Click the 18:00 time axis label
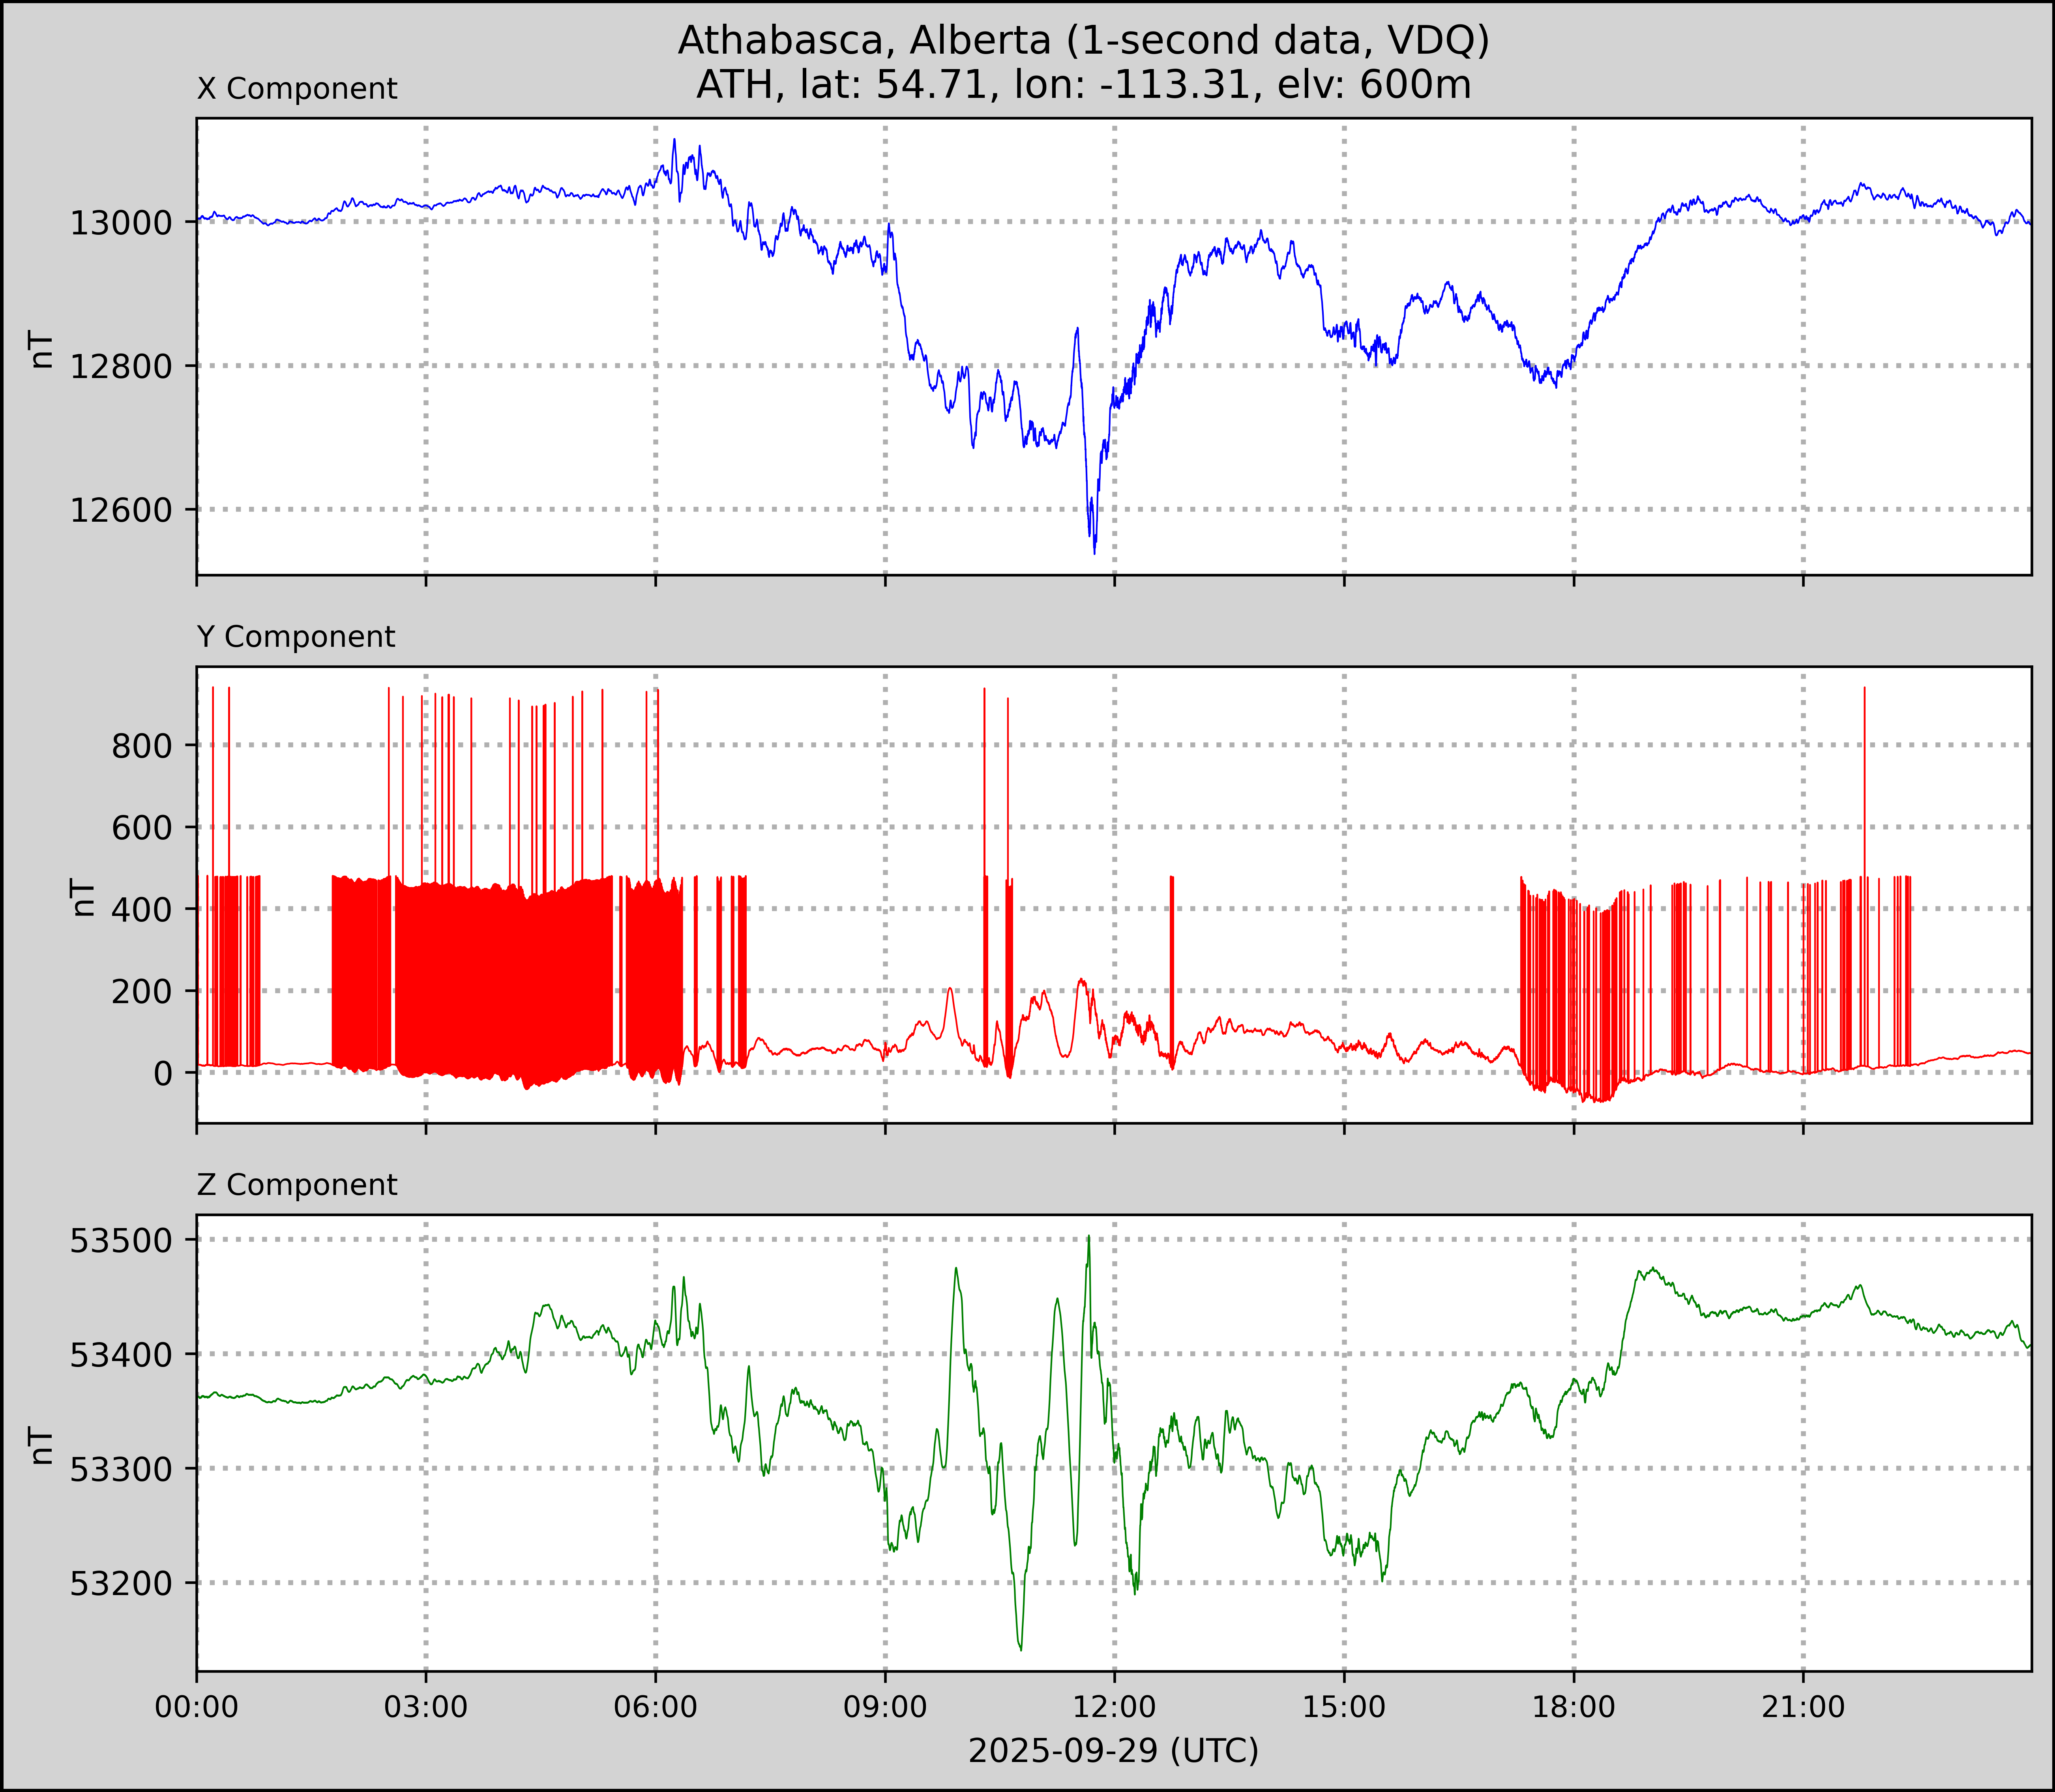The width and height of the screenshot is (2055, 1792). tap(1573, 1707)
